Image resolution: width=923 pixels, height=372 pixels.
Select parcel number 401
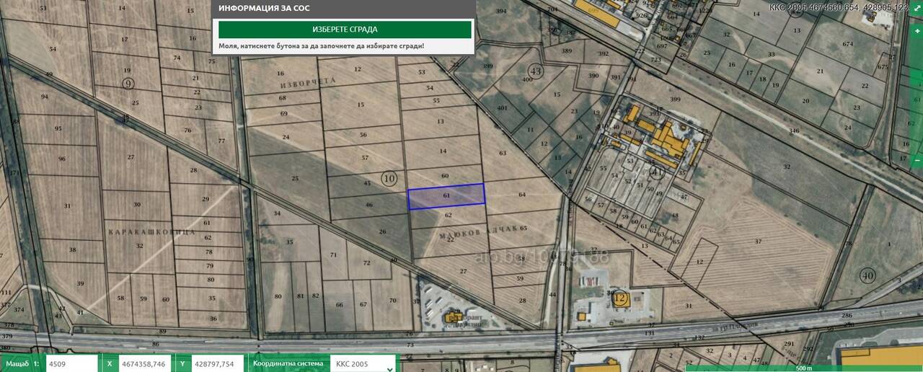[x=503, y=108]
